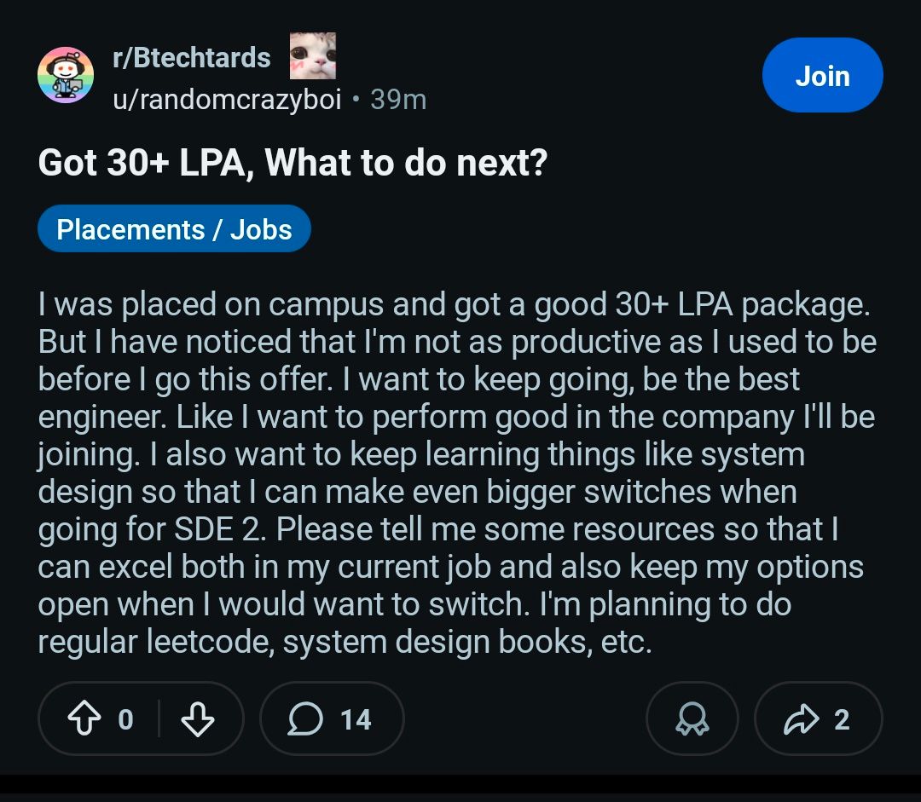Open the post title 'Got 30+ LPA, What to do next?'
The width and height of the screenshot is (921, 802).
coord(292,162)
